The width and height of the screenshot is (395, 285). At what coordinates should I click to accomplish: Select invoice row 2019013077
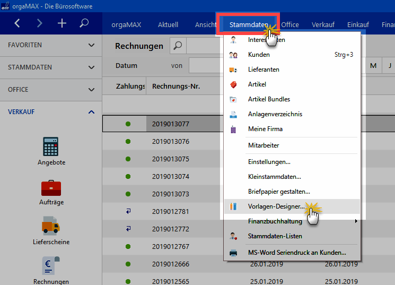pyautogui.click(x=163, y=124)
